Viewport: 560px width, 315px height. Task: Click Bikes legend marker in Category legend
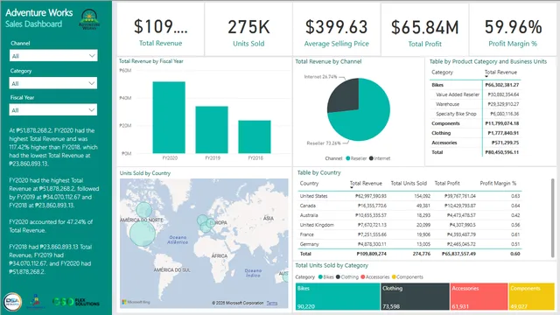[x=320, y=276]
